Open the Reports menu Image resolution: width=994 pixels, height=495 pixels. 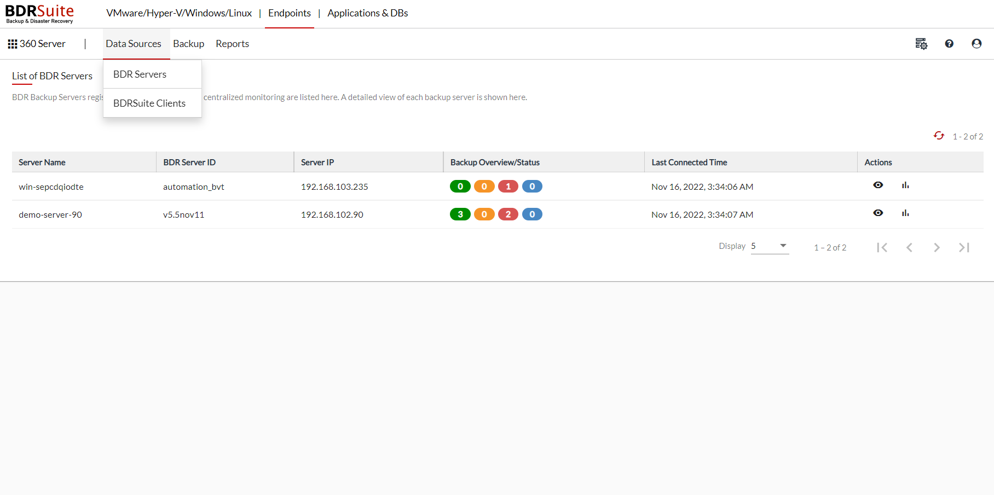point(232,44)
